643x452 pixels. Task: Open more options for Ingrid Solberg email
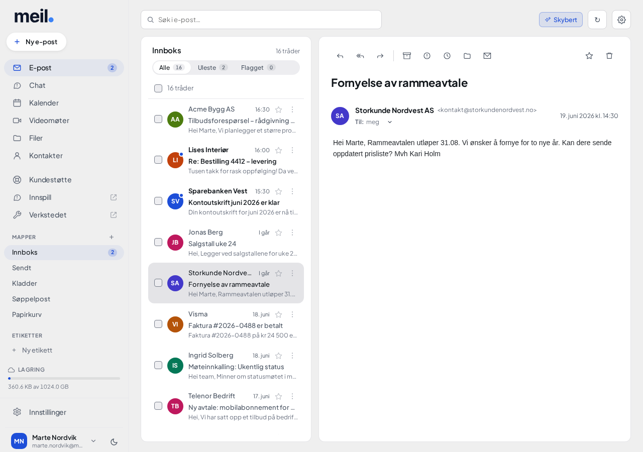tap(292, 356)
